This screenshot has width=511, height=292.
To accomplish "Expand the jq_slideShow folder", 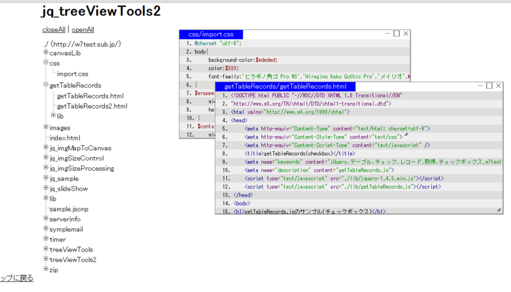I will 45,188.
